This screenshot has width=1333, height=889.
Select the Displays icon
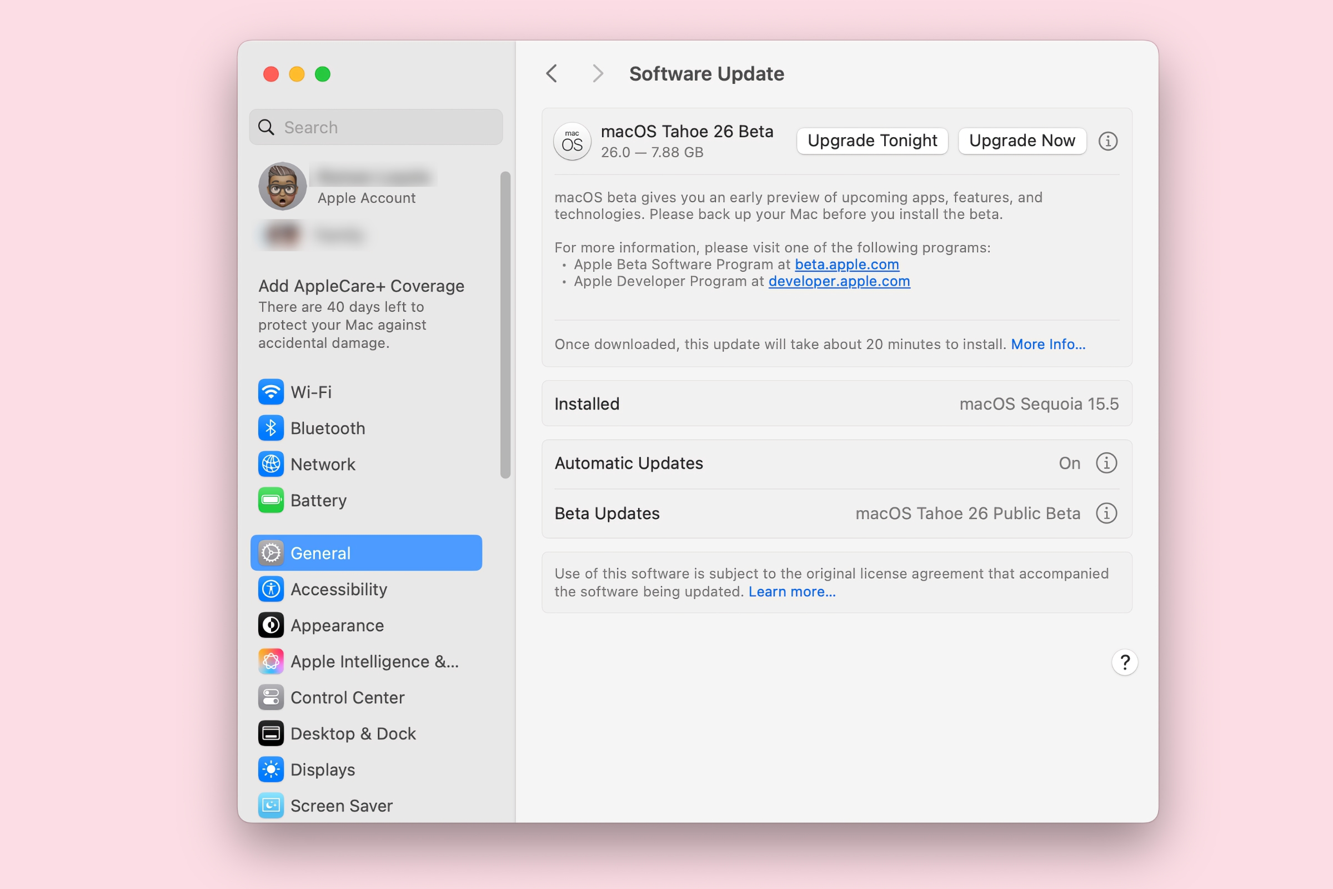point(271,770)
